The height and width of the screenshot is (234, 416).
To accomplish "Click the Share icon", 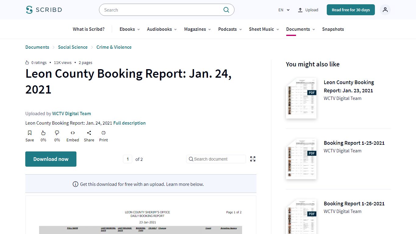I will point(89,133).
